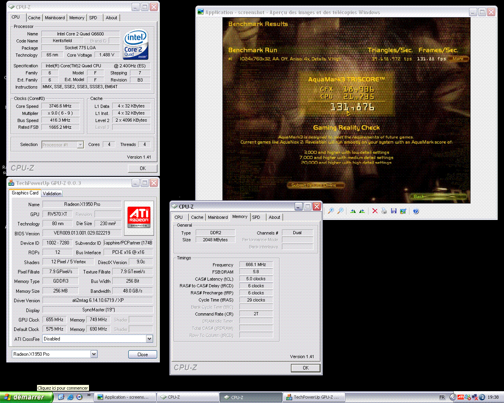
Task: Click the memory Frequency 666.1 MHz value
Action: pyautogui.click(x=256, y=264)
